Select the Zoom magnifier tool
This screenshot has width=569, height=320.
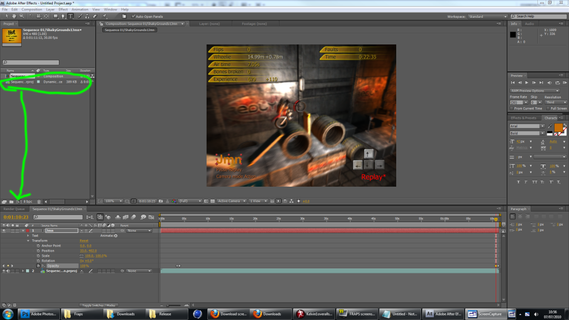point(22,16)
